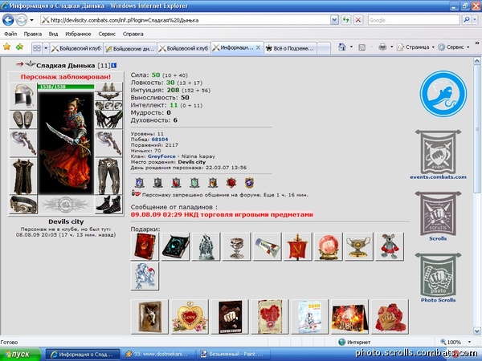Click the leg armor equipment slot

click(x=108, y=176)
